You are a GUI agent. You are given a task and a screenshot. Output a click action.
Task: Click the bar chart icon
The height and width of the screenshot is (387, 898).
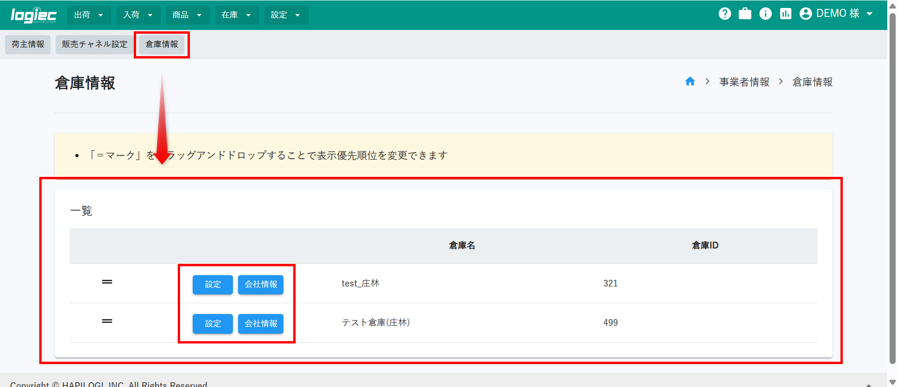(785, 14)
